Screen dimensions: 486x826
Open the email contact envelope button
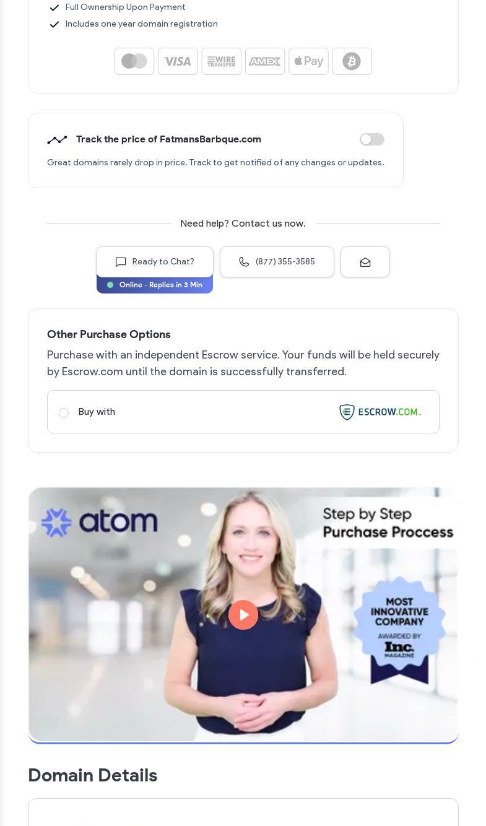(365, 262)
